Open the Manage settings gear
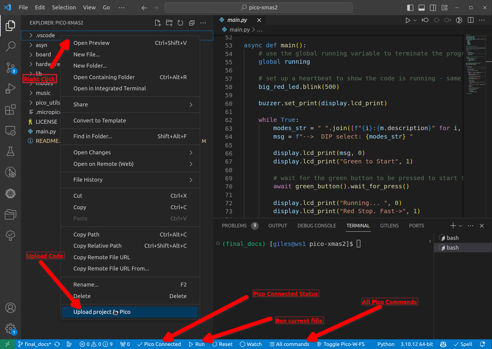 pyautogui.click(x=10, y=329)
